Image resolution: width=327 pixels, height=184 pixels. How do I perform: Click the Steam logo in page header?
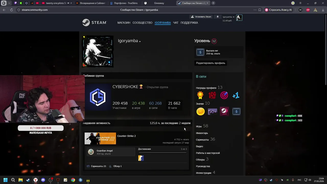coord(94,22)
